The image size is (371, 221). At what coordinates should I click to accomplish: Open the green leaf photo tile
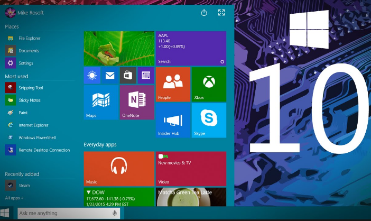point(119,49)
